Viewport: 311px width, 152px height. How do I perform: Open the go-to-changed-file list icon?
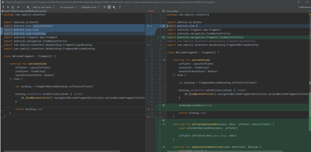coord(28,7)
